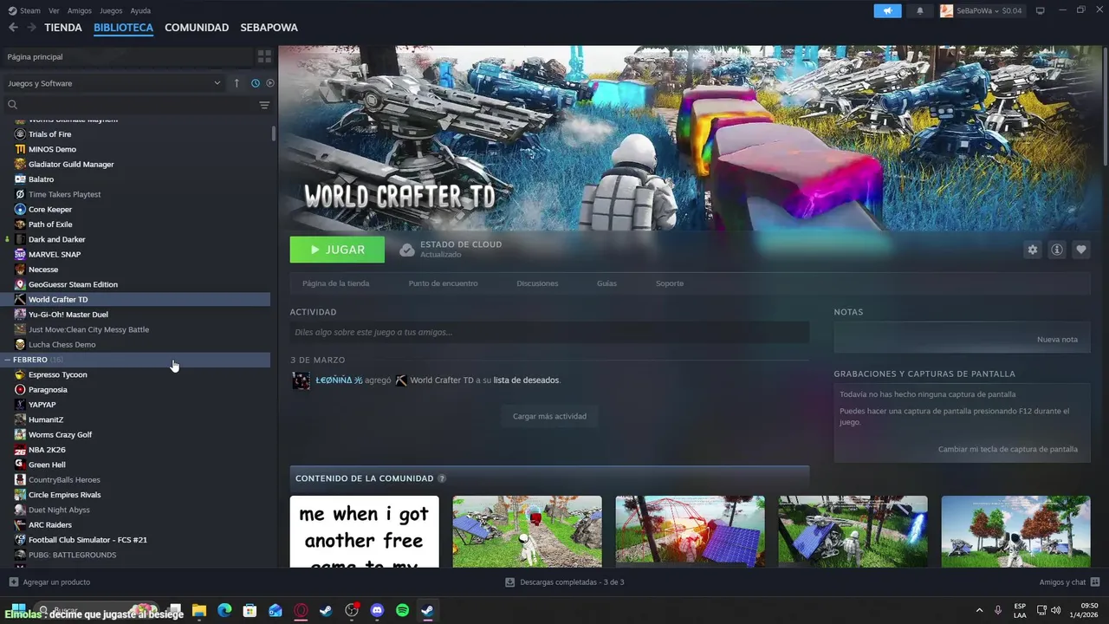Open the Amigos menu

80,10
